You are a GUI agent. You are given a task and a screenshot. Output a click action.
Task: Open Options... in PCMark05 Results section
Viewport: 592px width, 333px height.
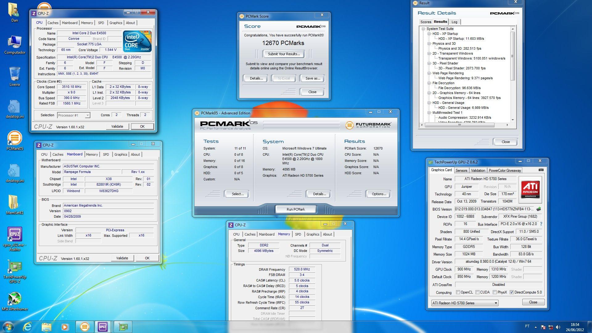pos(379,194)
